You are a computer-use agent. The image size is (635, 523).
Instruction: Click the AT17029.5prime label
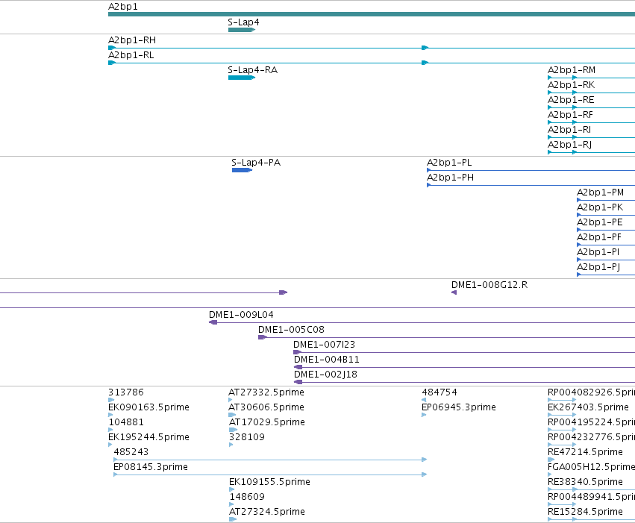coord(267,422)
